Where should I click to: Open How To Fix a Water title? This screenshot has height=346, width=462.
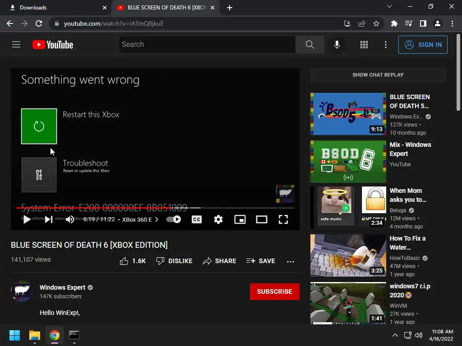pos(407,243)
